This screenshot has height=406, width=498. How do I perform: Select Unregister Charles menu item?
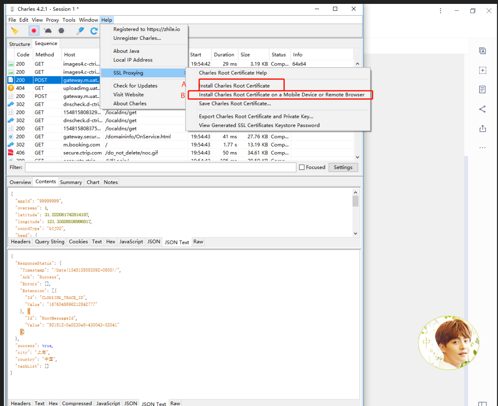(x=137, y=38)
